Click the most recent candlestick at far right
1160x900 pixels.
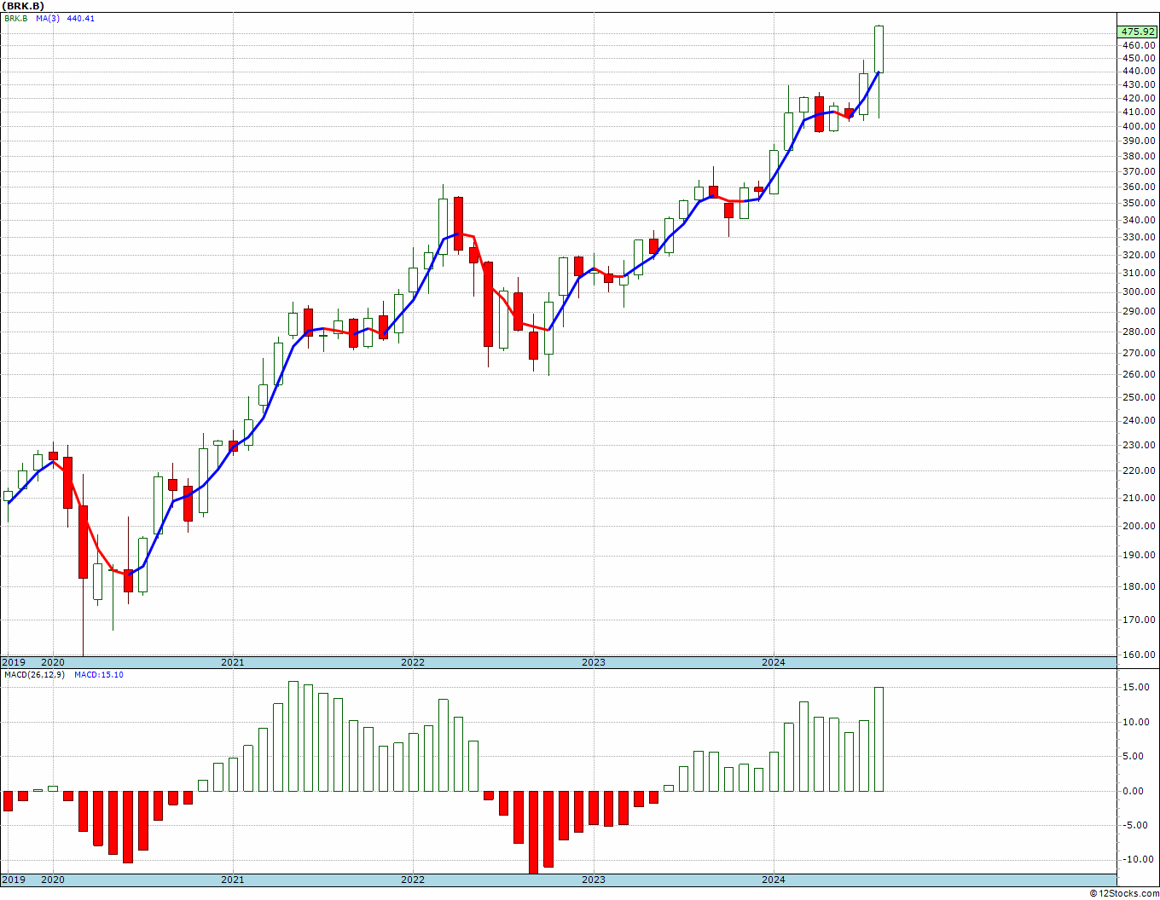(x=879, y=49)
